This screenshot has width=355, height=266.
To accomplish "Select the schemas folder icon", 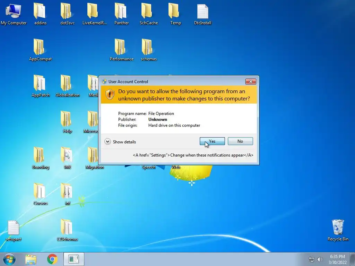I will tap(148, 50).
